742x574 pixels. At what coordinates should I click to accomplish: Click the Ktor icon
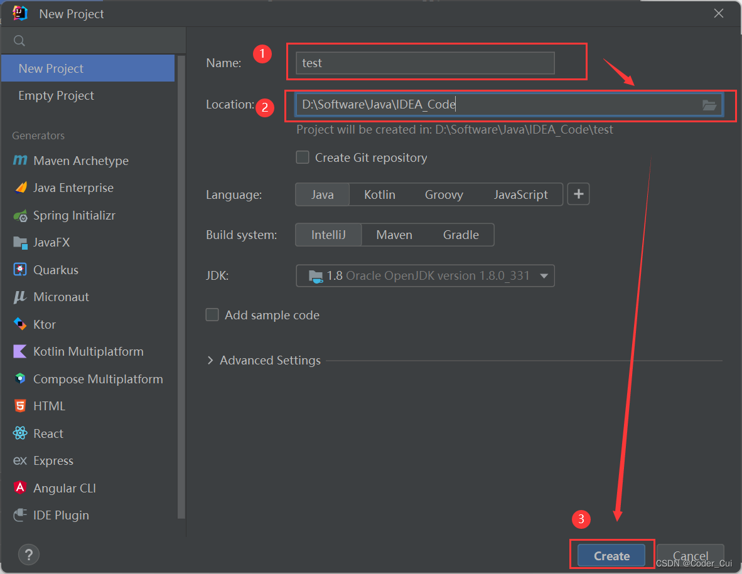tap(20, 324)
